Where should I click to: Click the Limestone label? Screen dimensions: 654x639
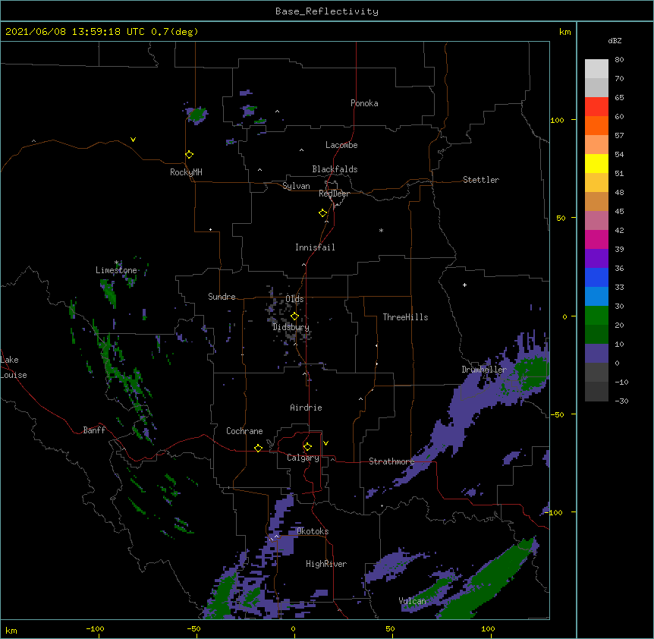(116, 270)
